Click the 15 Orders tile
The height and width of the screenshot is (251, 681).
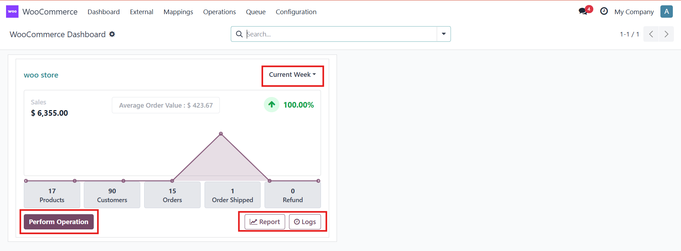click(x=172, y=195)
